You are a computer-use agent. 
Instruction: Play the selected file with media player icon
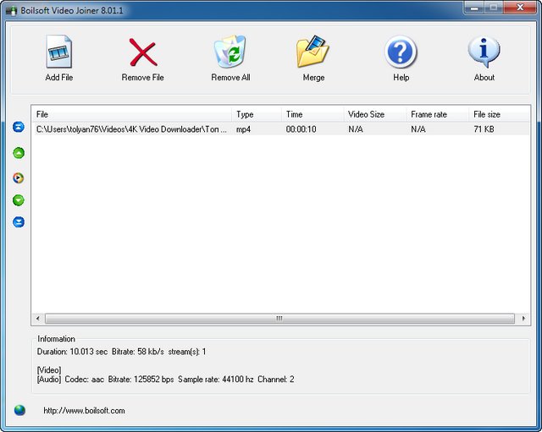click(x=19, y=178)
